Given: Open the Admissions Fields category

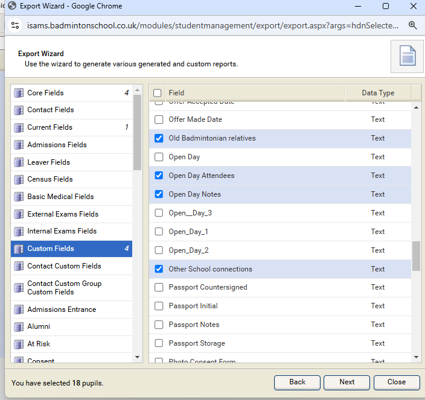Looking at the screenshot, I should (72, 145).
